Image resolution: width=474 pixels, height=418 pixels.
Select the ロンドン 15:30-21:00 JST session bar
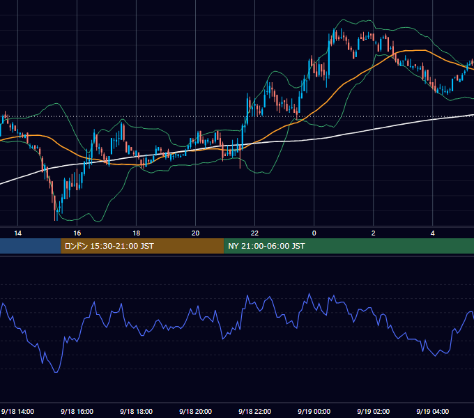point(142,246)
